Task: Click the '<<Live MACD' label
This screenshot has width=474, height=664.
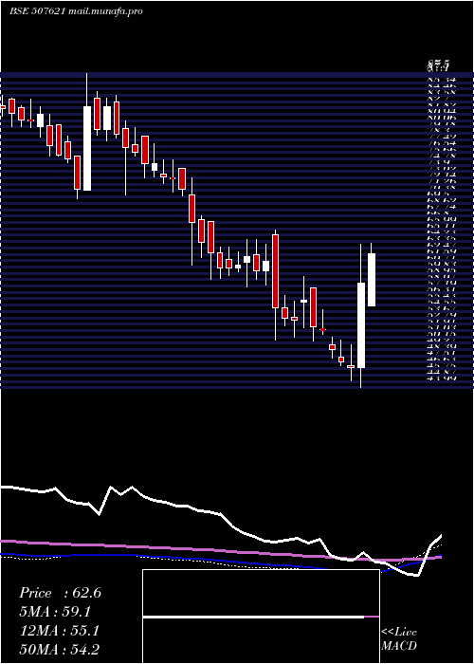Action: pyautogui.click(x=399, y=639)
